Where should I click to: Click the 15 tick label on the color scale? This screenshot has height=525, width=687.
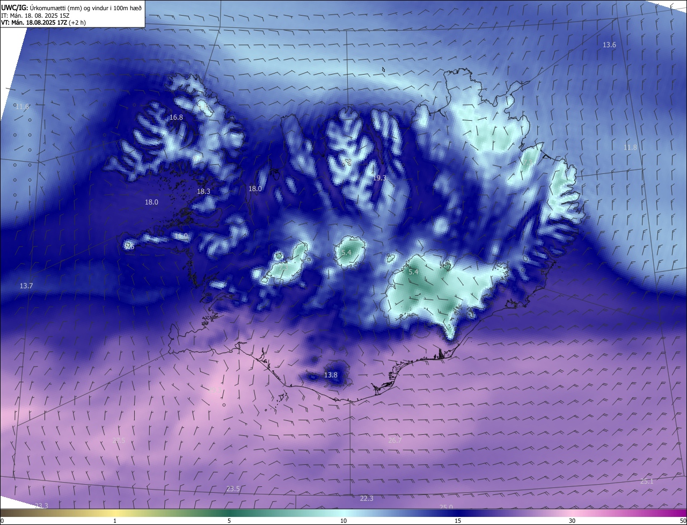tap(458, 521)
